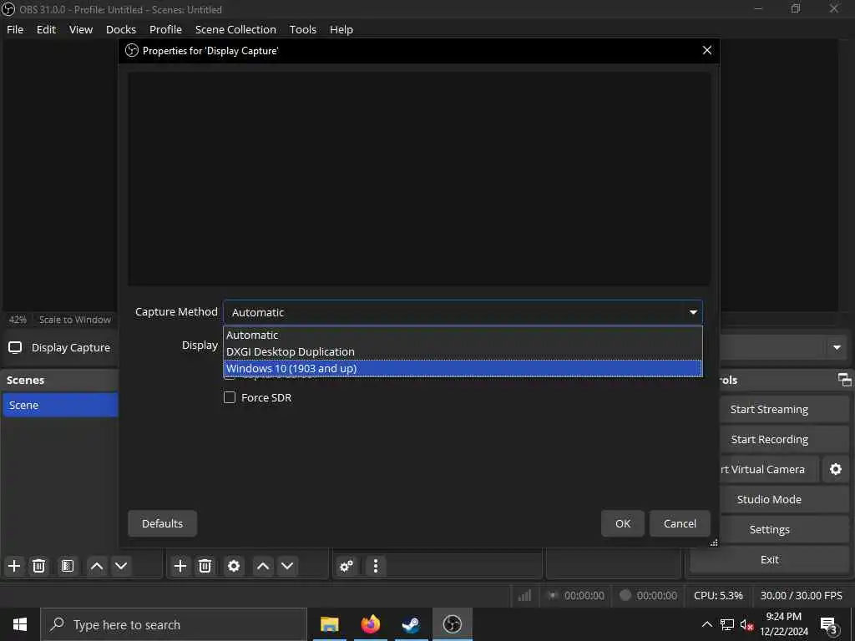Expand the dropdown arrow right of the dialog
The width and height of the screenshot is (855, 641).
tap(837, 347)
